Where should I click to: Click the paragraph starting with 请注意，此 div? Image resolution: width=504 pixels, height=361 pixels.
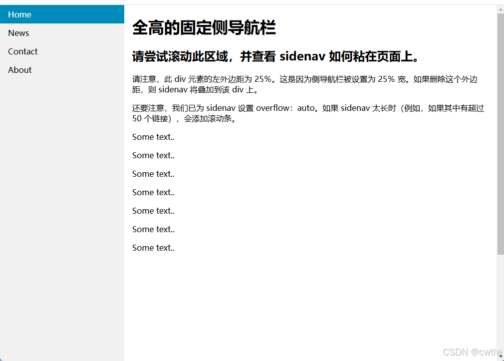305,84
